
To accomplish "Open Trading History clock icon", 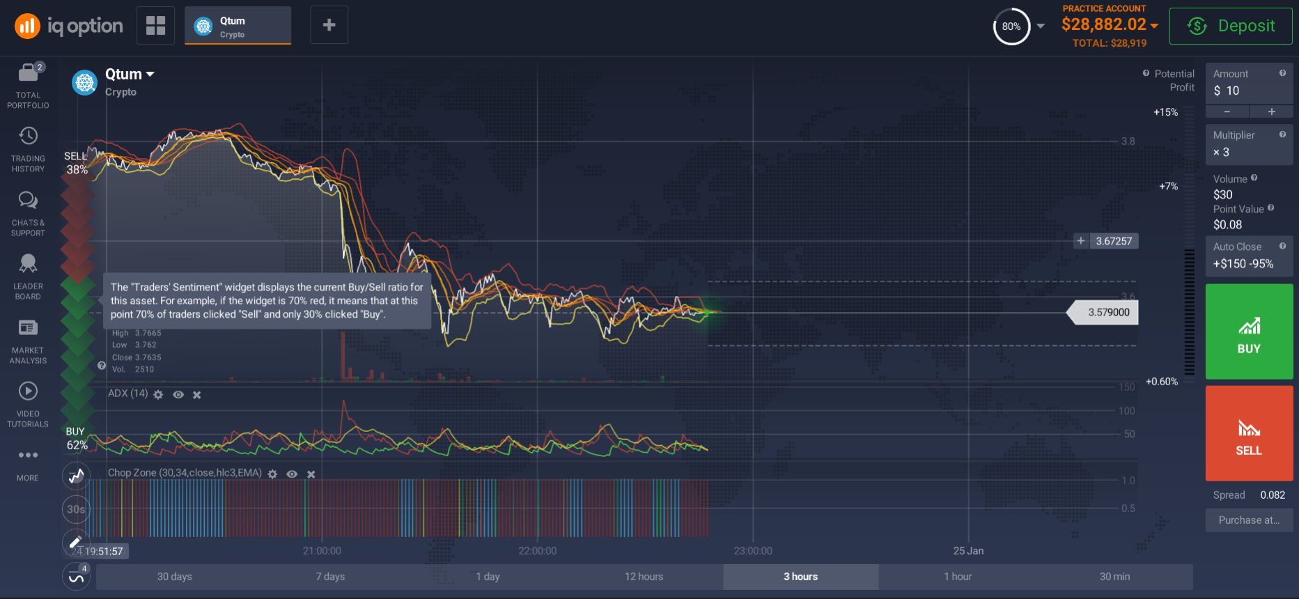I will [x=28, y=136].
